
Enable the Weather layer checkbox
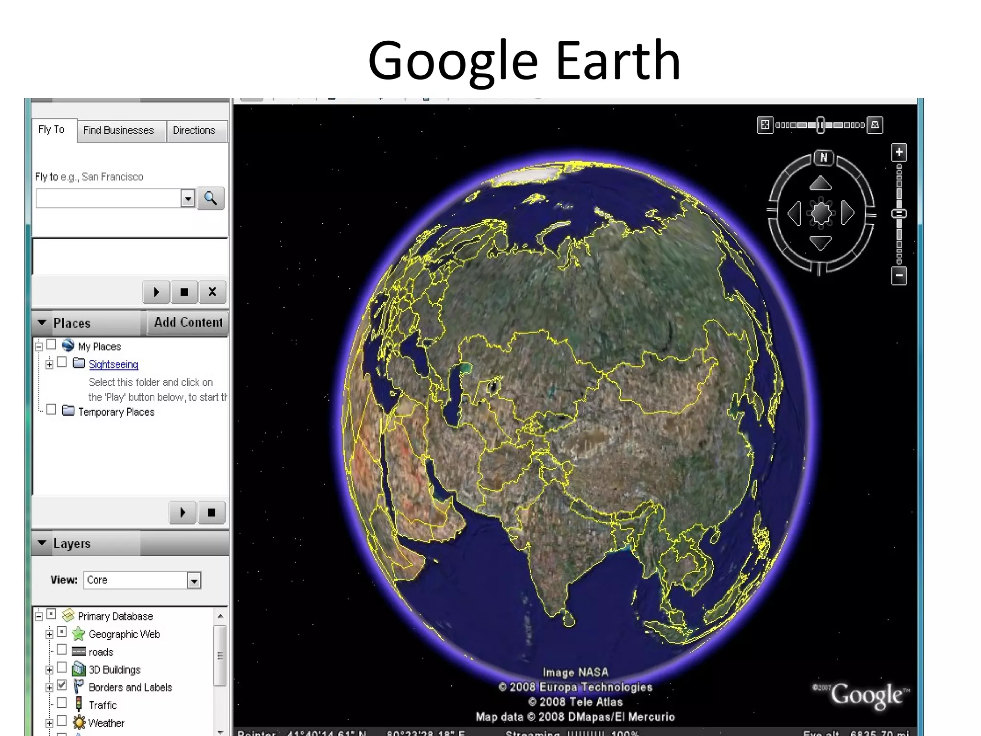62,721
